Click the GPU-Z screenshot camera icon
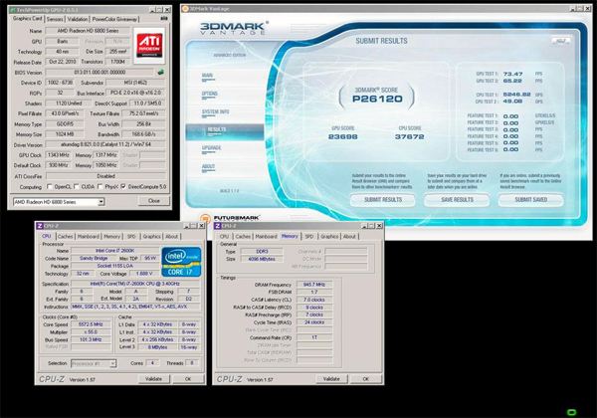The image size is (597, 418). coord(164,18)
